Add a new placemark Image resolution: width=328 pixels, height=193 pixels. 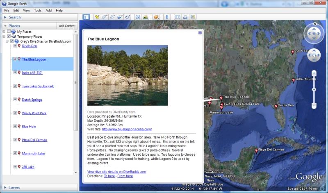(97, 17)
